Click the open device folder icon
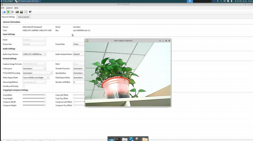 click(x=4, y=12)
